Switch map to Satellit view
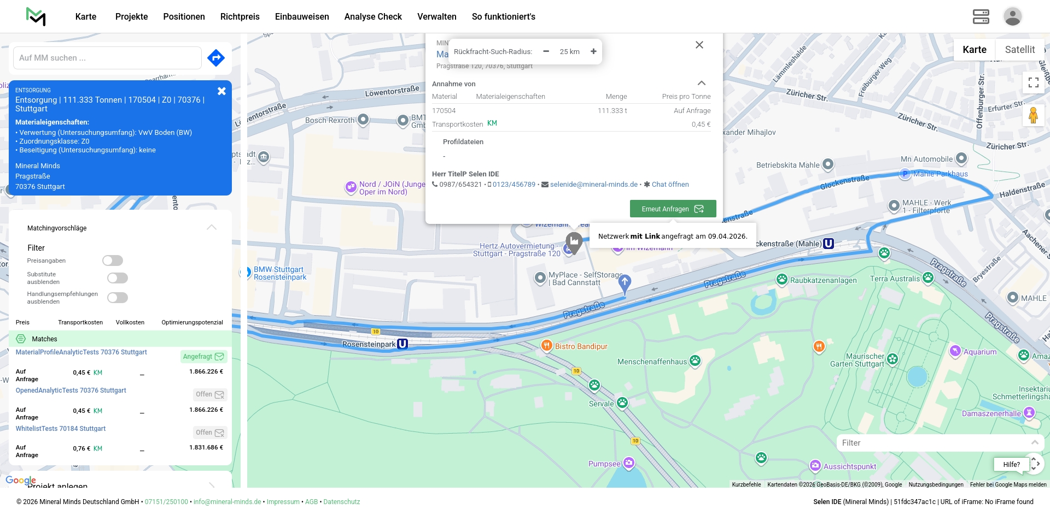Image resolution: width=1050 pixels, height=515 pixels. coord(1019,50)
